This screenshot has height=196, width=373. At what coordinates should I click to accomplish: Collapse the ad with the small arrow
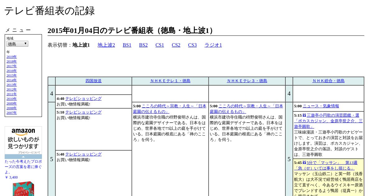(23, 156)
